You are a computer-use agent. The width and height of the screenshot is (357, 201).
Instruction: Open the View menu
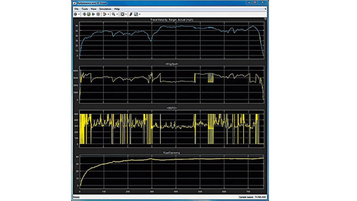click(x=93, y=9)
